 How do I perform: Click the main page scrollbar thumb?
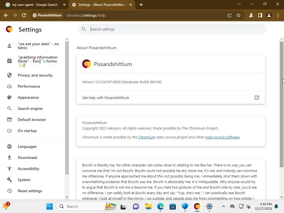point(282,104)
